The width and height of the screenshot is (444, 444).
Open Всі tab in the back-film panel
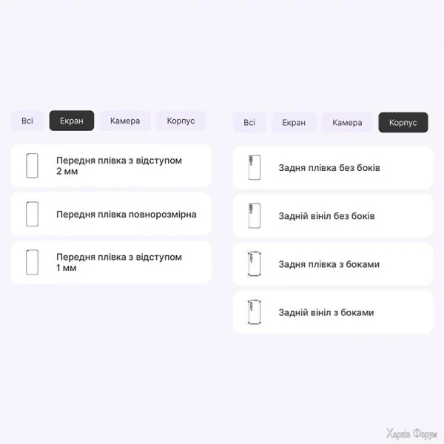pyautogui.click(x=249, y=123)
